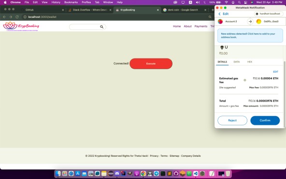Click the gas fee info icon
This screenshot has height=179, width=286.
pyautogui.click(x=245, y=80)
